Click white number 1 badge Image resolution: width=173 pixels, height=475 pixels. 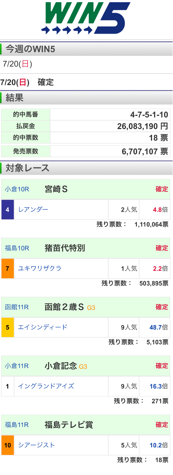pyautogui.click(x=8, y=386)
